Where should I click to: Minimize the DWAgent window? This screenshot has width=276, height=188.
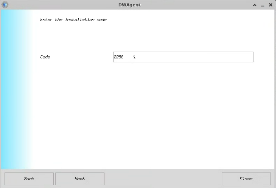(263, 5)
